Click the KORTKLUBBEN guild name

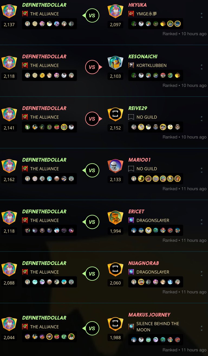151,65
